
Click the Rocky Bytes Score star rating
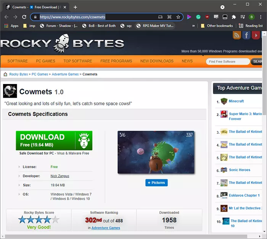coord(39,220)
